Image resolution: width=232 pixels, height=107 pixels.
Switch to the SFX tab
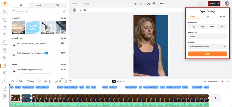point(58,5)
